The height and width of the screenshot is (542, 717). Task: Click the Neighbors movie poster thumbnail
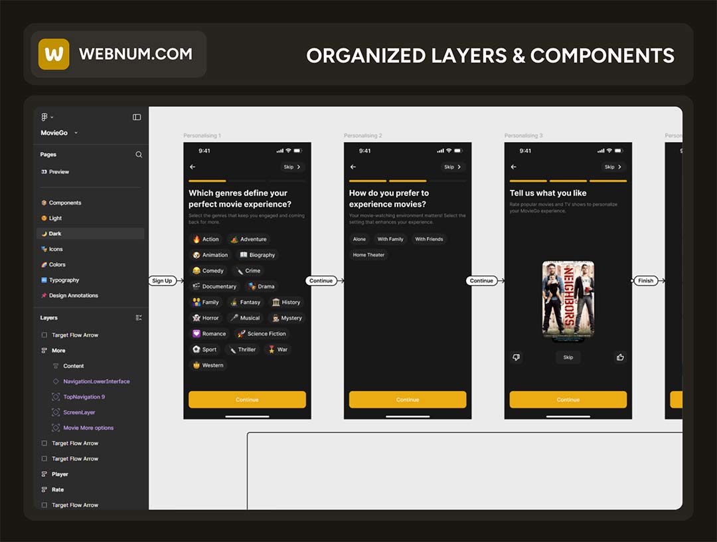pyautogui.click(x=568, y=298)
